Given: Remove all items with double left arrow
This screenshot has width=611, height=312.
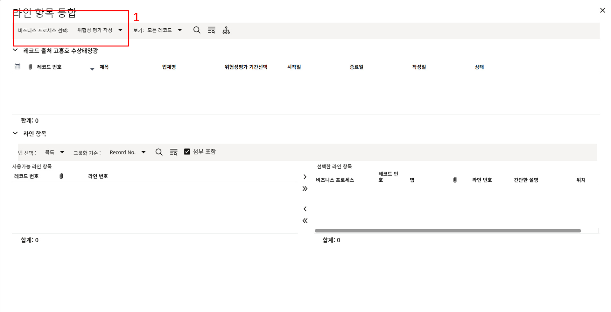Looking at the screenshot, I should pos(305,221).
